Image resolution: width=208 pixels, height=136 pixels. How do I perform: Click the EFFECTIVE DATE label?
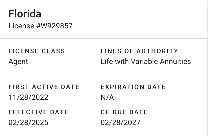click(x=38, y=112)
